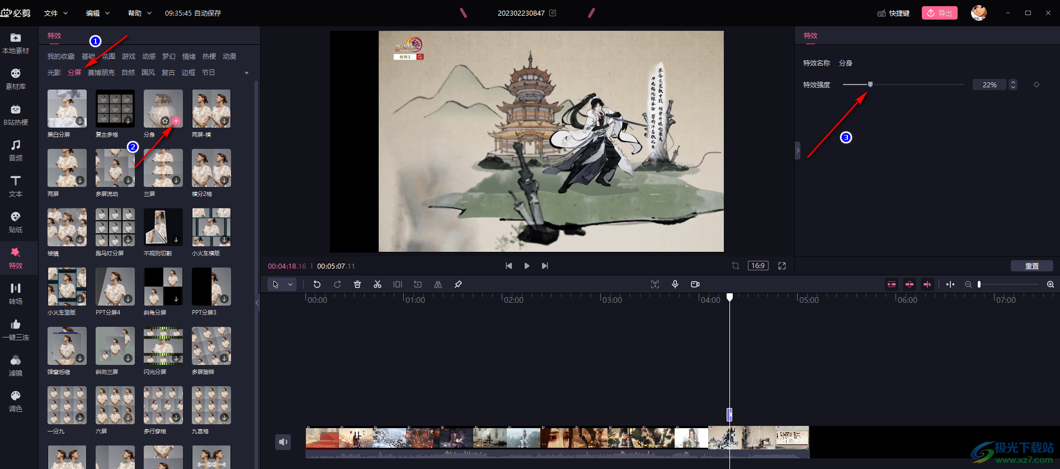Toggle the first pink snapping button in the timeline
This screenshot has height=469, width=1060.
point(892,284)
